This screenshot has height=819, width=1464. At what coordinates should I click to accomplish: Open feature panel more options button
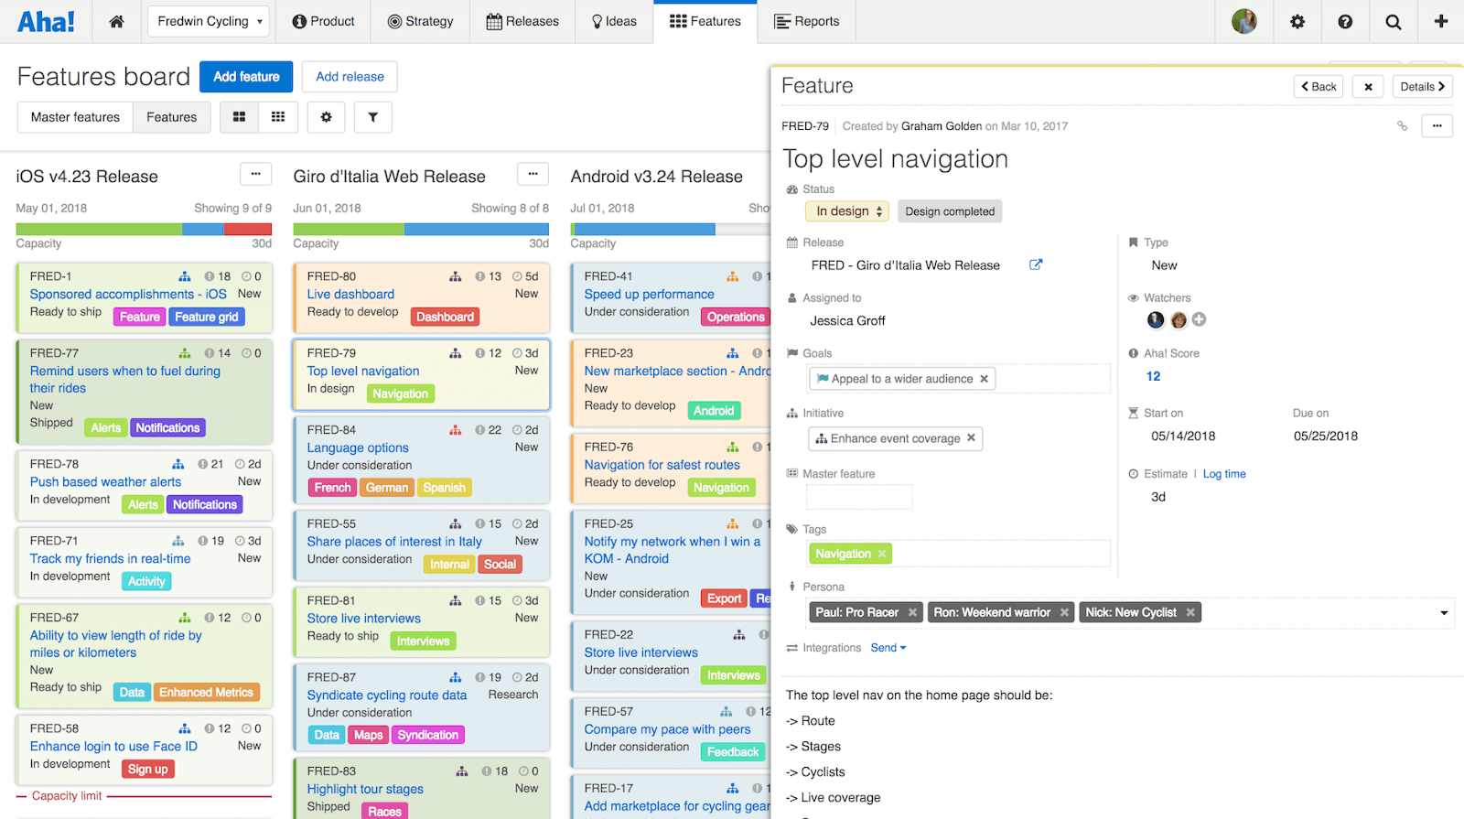tap(1437, 126)
